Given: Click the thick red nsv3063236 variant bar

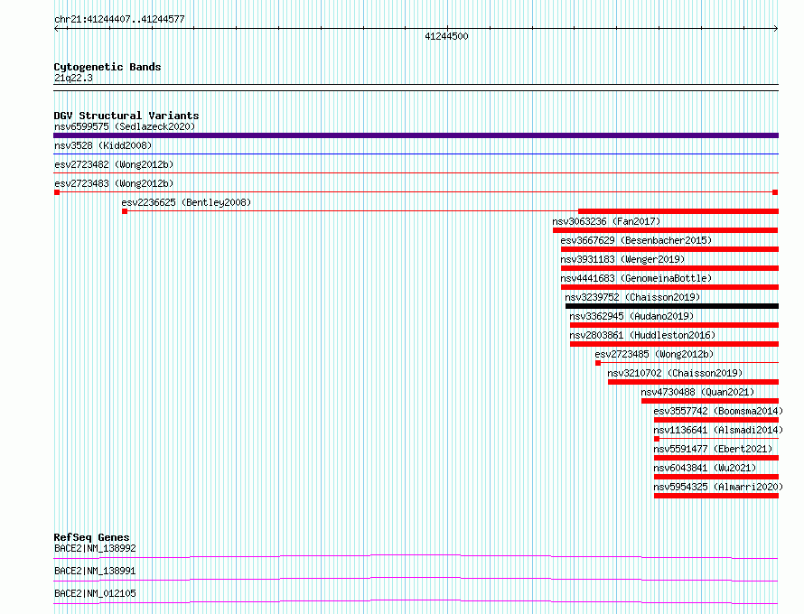Looking at the screenshot, I should (x=665, y=230).
